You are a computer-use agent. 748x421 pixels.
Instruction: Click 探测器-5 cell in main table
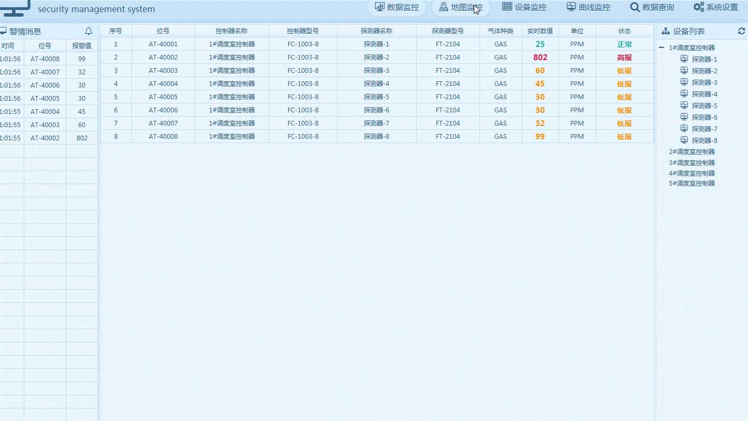click(377, 97)
